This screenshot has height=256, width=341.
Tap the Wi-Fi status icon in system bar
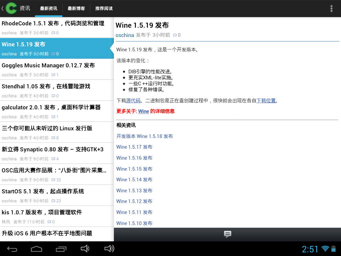tap(325, 249)
